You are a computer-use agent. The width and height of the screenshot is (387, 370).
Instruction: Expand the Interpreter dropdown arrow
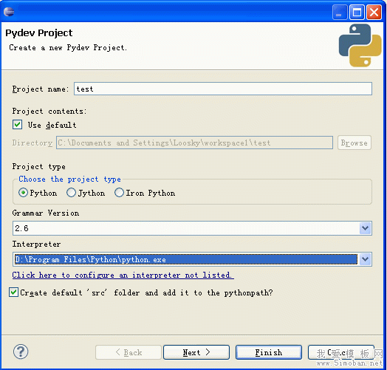(x=366, y=259)
